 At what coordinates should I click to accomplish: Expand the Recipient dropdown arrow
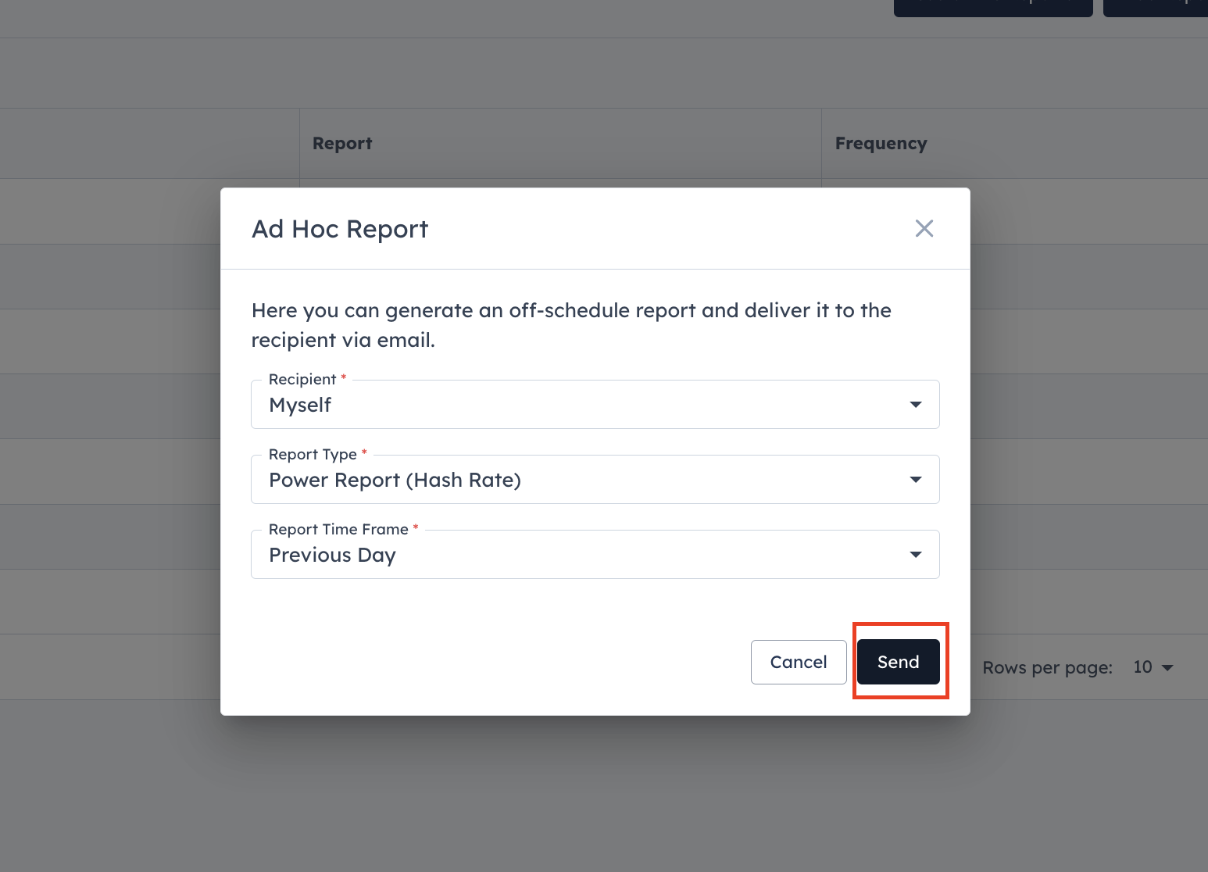[x=916, y=405]
